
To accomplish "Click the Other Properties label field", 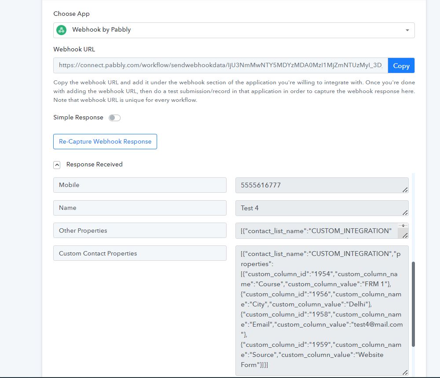I will [x=140, y=230].
